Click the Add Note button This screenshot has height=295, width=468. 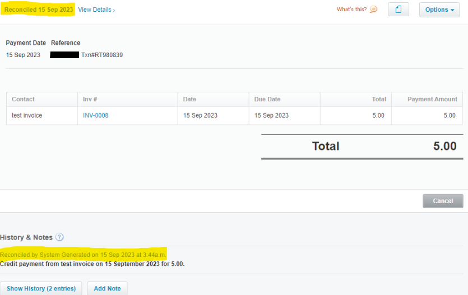click(x=107, y=288)
